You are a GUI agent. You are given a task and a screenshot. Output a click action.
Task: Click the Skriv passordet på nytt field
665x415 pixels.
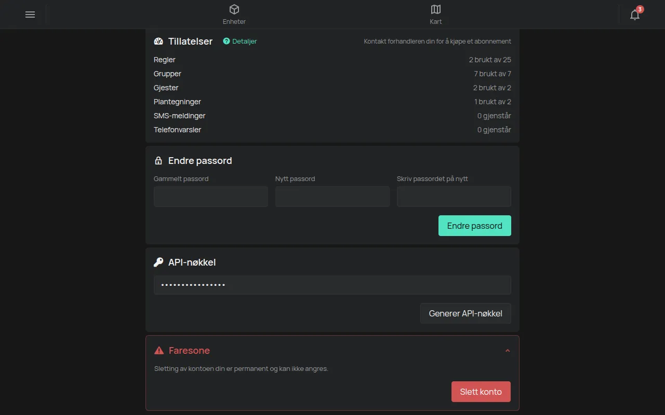[x=454, y=197]
